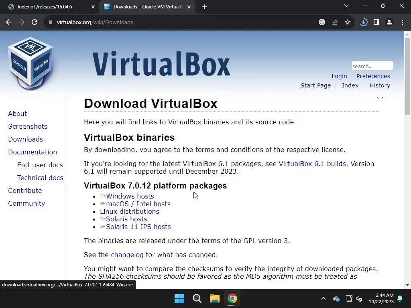Open Chrome three-dot menu
Screen dimensions: 411x308
(x=402, y=22)
